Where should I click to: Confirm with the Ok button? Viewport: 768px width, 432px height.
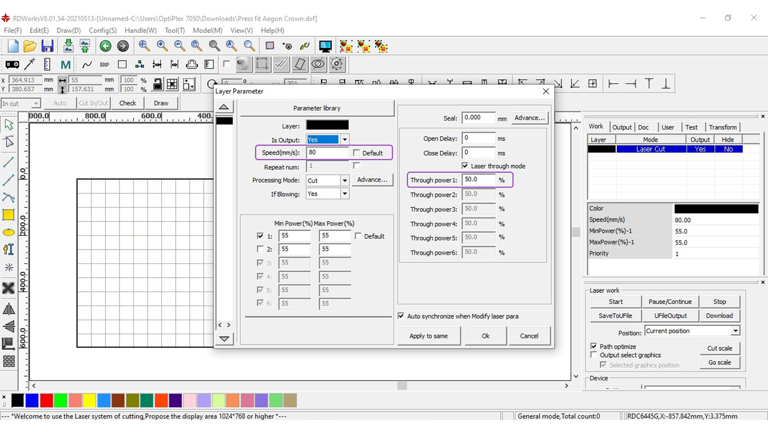485,336
